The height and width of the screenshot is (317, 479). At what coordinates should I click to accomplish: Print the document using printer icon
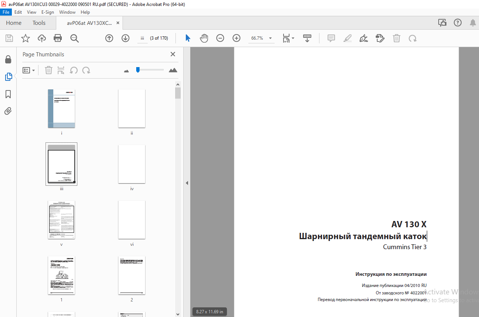pos(58,38)
